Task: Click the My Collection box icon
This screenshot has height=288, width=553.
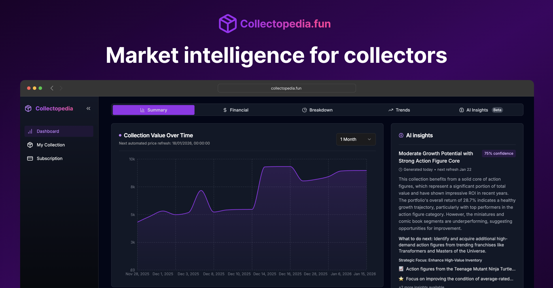Action: [x=30, y=145]
